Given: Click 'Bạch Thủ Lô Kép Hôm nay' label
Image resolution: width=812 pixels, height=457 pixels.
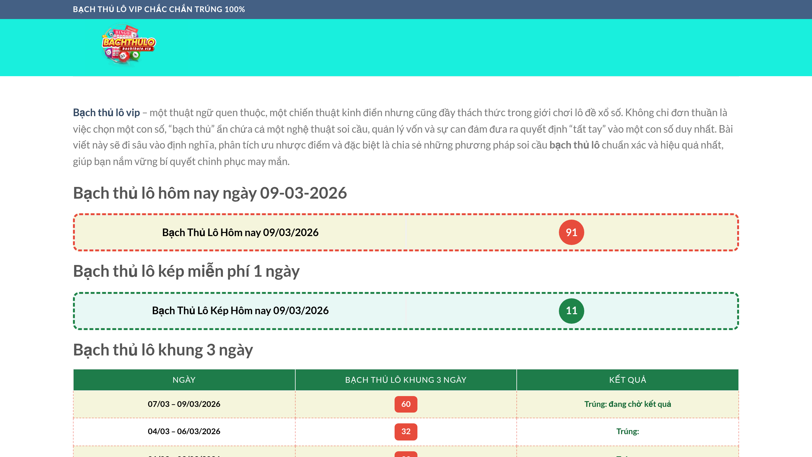Looking at the screenshot, I should pyautogui.click(x=240, y=310).
